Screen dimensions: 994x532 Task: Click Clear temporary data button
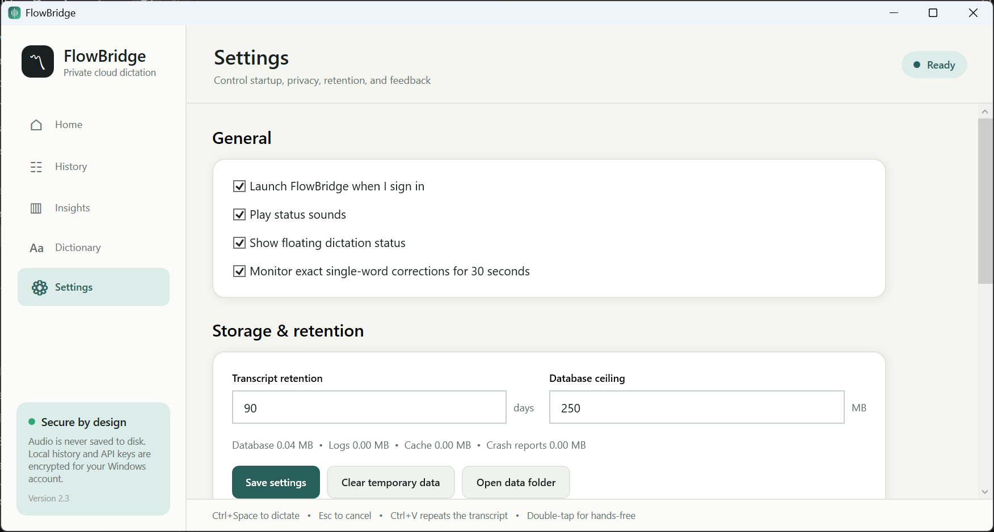(x=391, y=482)
